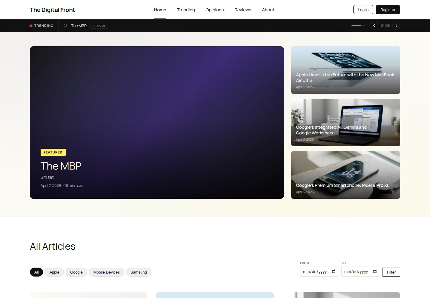
Task: Open The Digital Front site logo
Action: (53, 10)
